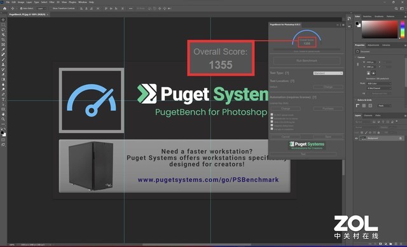The height and width of the screenshot is (247, 407).
Task: Collapse the Rulers & Grids section
Action: point(356,100)
